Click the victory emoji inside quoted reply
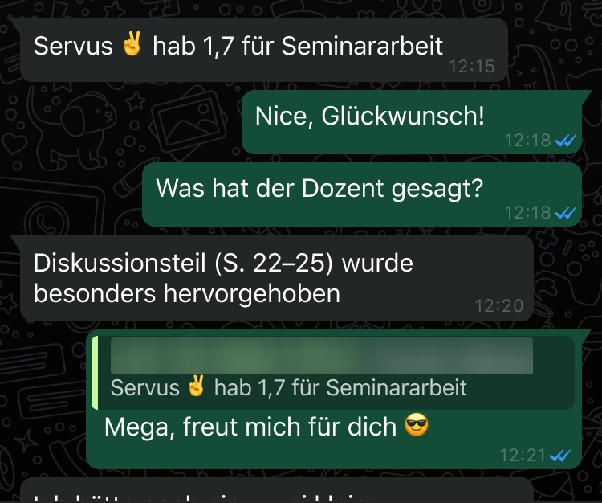This screenshot has height=503, width=602. 196,386
